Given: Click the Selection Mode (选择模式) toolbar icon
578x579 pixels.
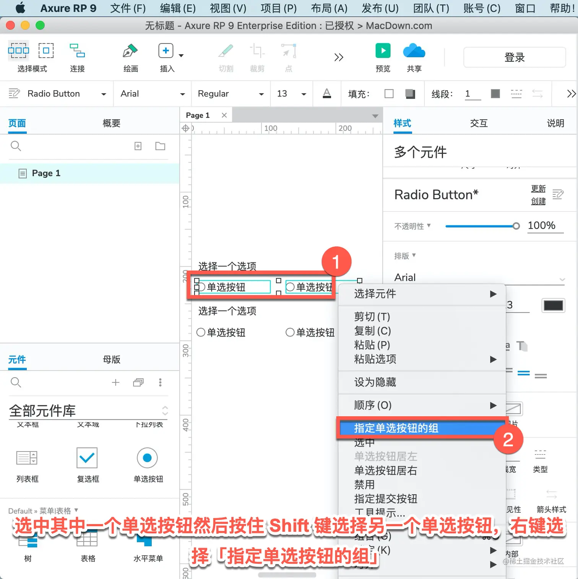Looking at the screenshot, I should click(x=18, y=50).
